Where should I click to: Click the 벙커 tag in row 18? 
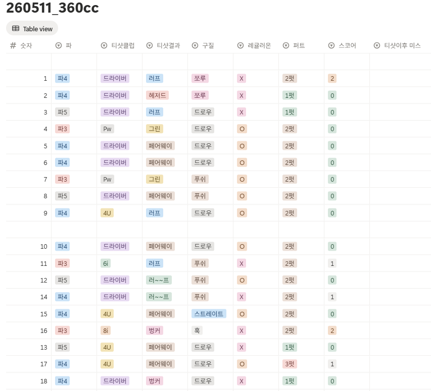pos(155,381)
